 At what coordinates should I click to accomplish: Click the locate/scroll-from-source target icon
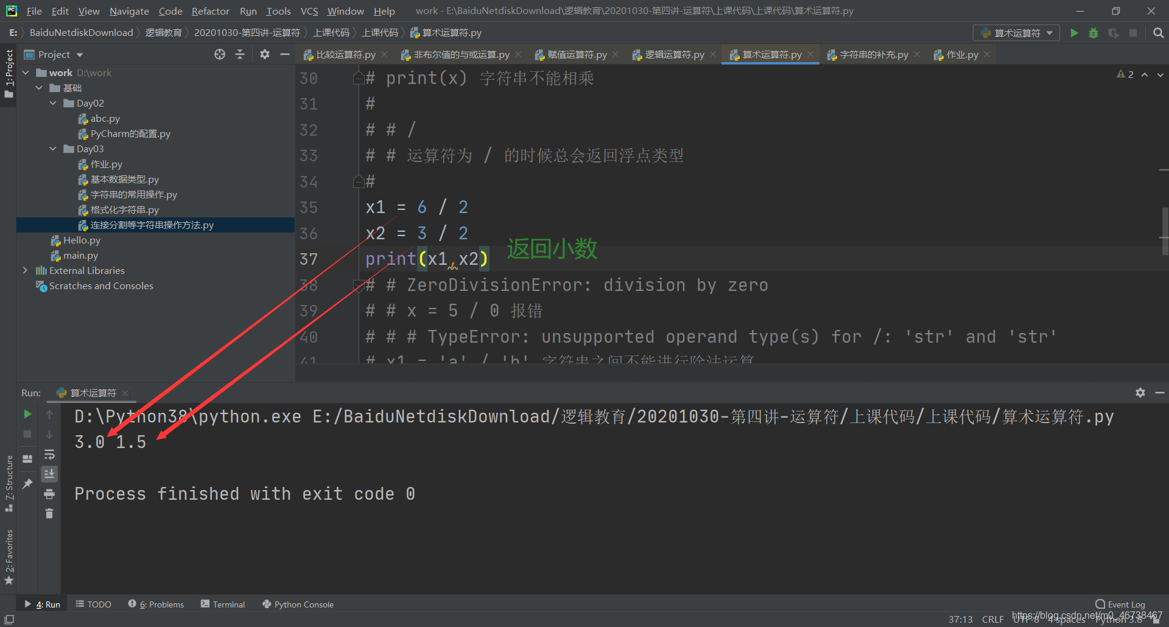tap(220, 55)
